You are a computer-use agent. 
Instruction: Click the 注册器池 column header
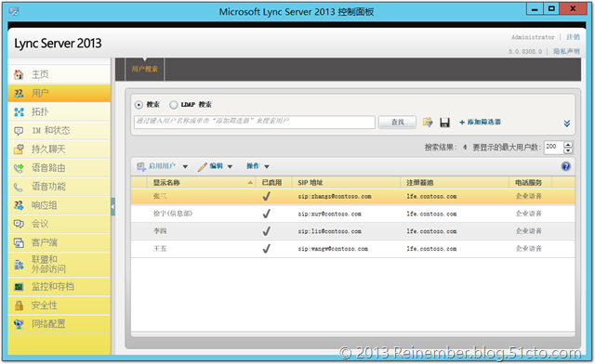click(455, 183)
